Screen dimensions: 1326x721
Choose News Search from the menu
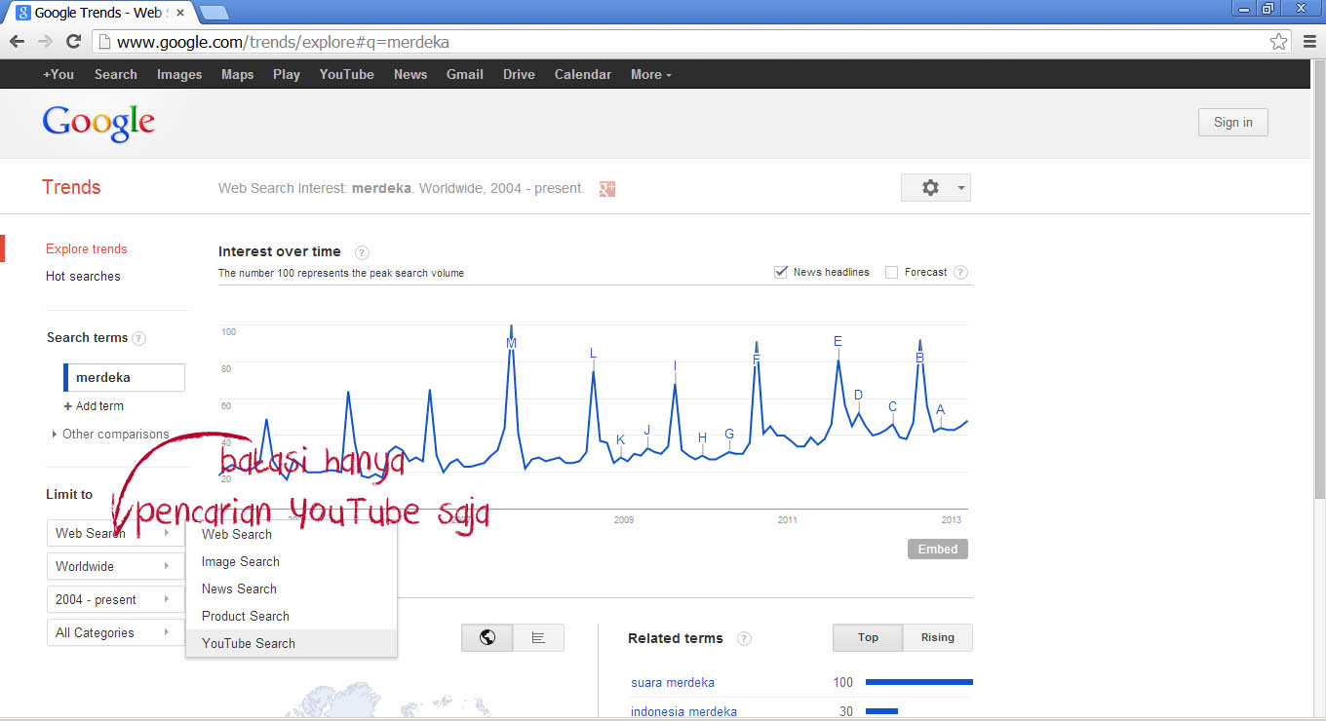(x=291, y=588)
